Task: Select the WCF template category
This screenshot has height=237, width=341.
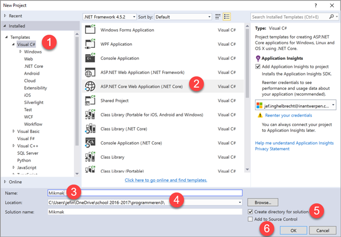Action: coord(28,117)
